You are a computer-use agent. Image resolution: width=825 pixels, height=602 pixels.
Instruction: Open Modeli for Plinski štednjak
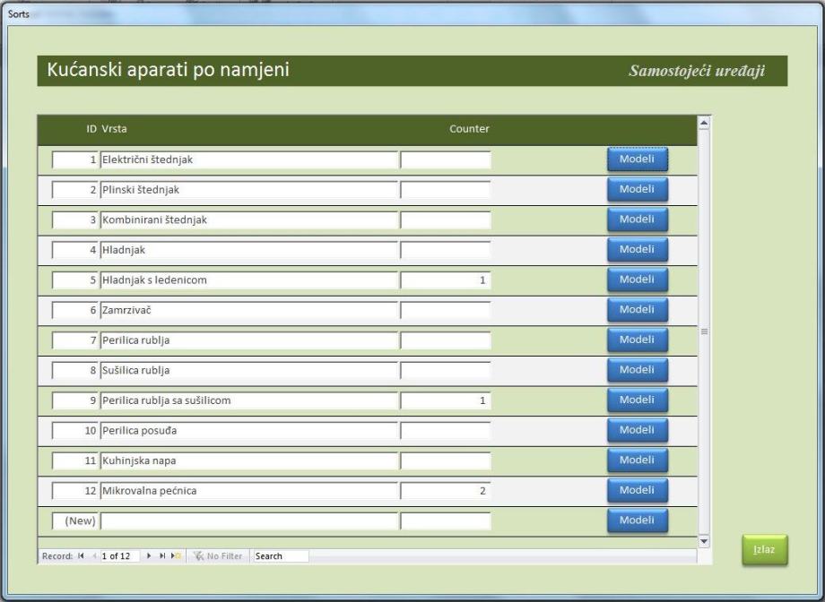click(x=638, y=189)
